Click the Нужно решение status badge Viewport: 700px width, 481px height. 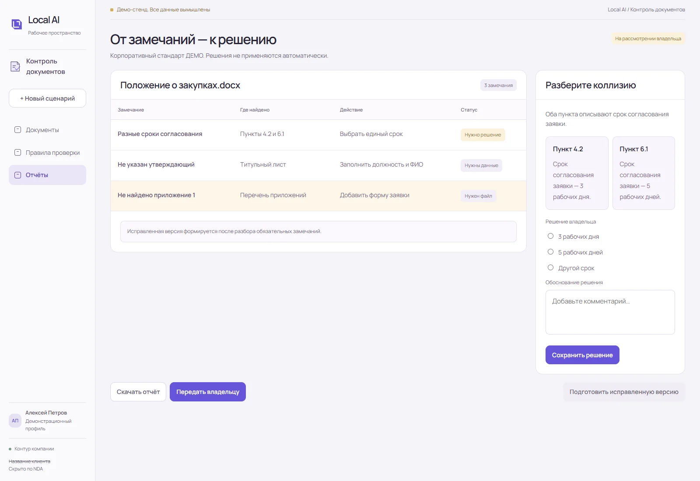click(483, 135)
